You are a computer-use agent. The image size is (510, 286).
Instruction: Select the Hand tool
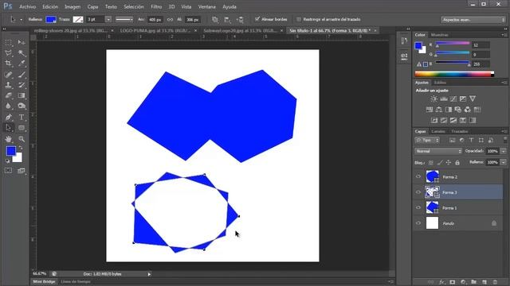pyautogui.click(x=9, y=139)
